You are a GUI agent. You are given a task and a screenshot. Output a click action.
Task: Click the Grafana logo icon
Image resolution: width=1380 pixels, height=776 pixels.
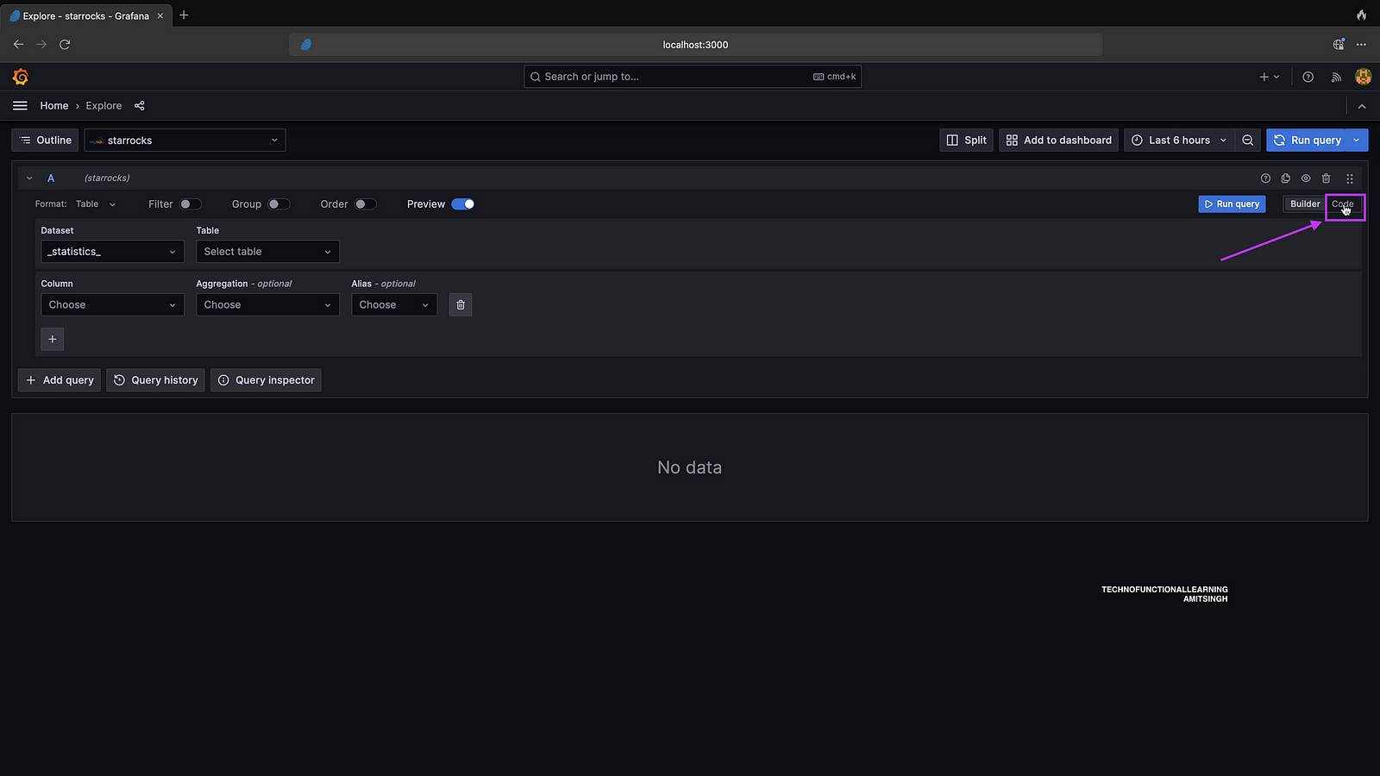click(x=21, y=77)
